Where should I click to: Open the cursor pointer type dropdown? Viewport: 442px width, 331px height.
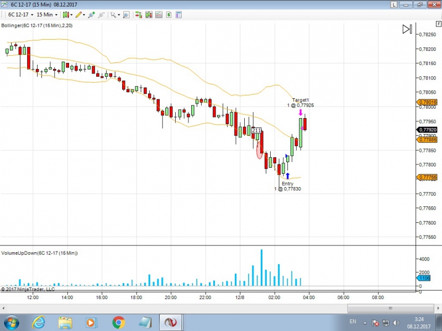[115, 15]
